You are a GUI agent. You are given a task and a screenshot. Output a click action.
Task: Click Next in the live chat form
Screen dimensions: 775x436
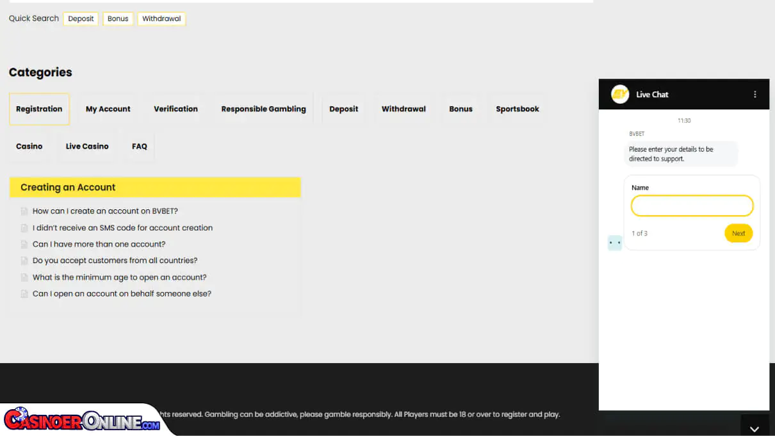pos(738,233)
